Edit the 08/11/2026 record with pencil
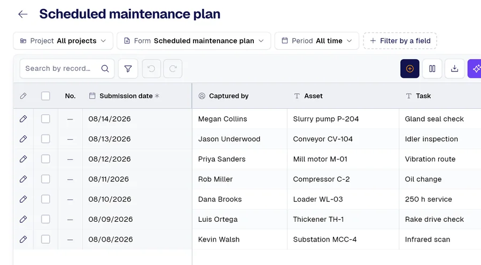The width and height of the screenshot is (481, 265). (x=24, y=179)
